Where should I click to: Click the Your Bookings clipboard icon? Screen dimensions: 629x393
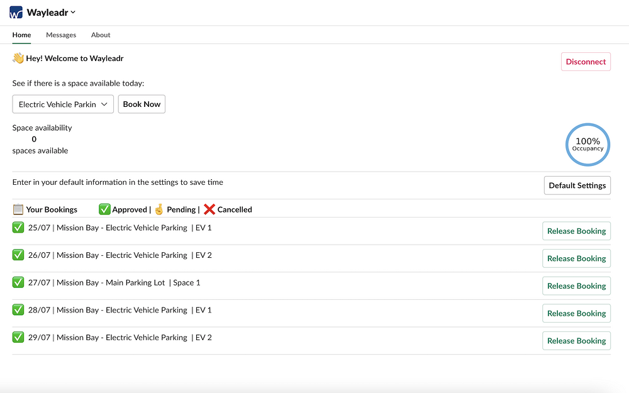18,209
